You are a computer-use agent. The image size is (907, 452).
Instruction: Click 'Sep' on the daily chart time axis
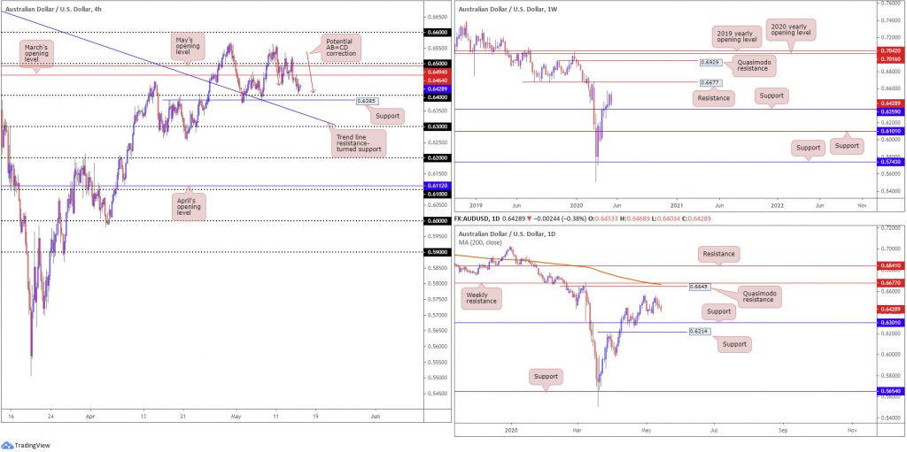tap(783, 431)
